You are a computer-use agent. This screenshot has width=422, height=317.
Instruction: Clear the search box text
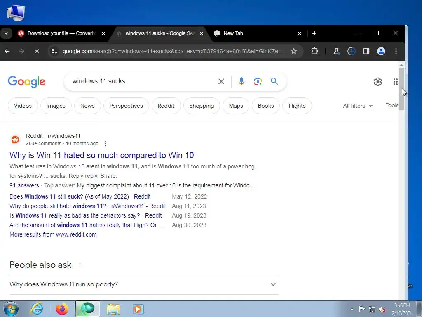(221, 81)
